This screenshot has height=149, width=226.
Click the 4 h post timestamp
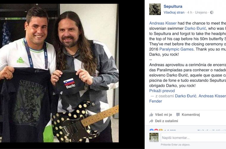click(190, 13)
